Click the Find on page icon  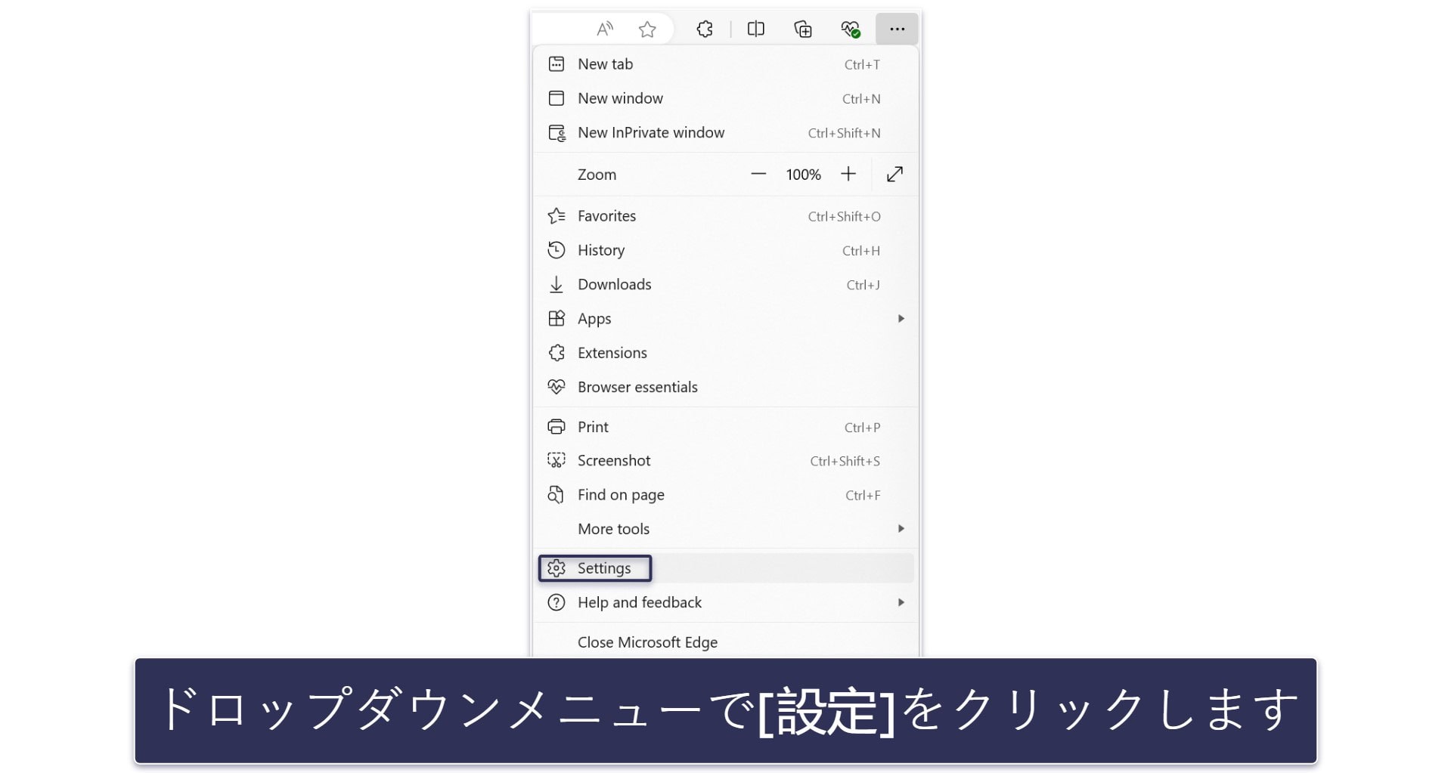[557, 495]
